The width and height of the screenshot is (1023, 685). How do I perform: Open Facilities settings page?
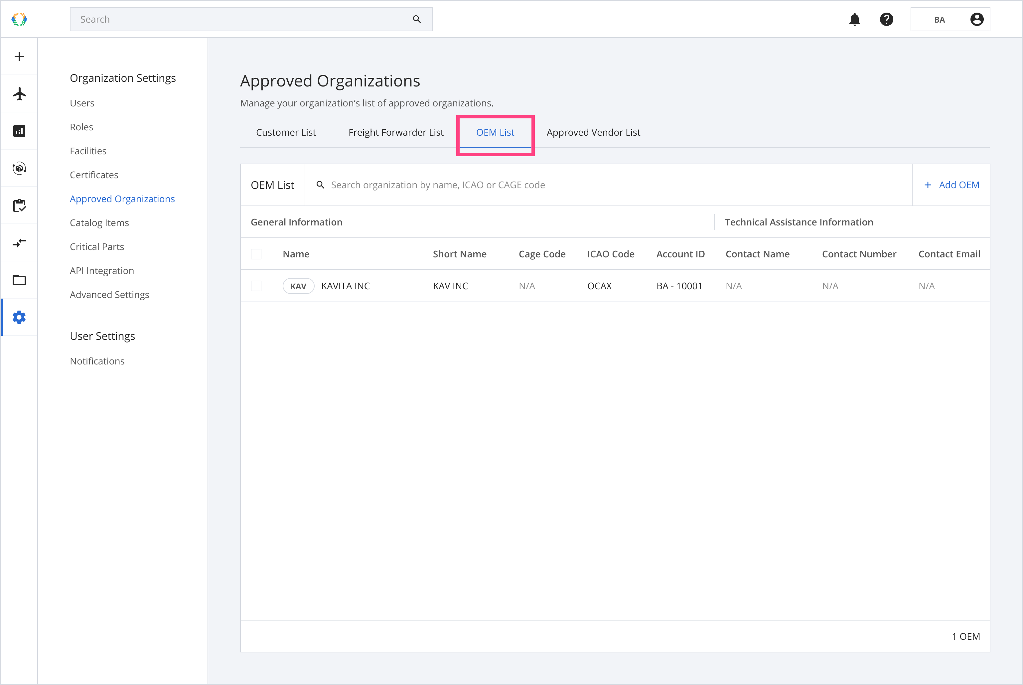(x=88, y=151)
